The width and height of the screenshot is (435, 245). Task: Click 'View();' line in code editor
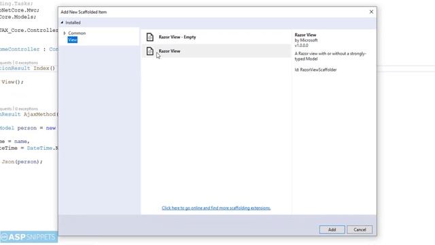[12, 82]
